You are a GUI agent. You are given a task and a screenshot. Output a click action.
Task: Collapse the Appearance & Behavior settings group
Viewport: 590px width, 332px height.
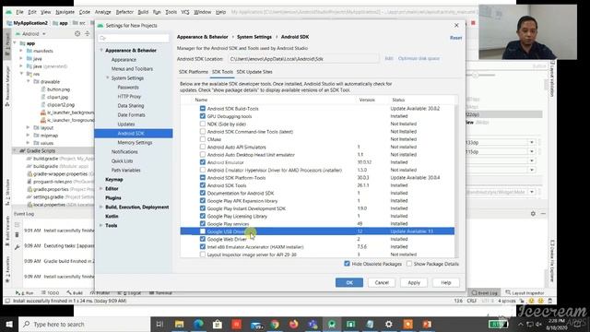click(101, 50)
